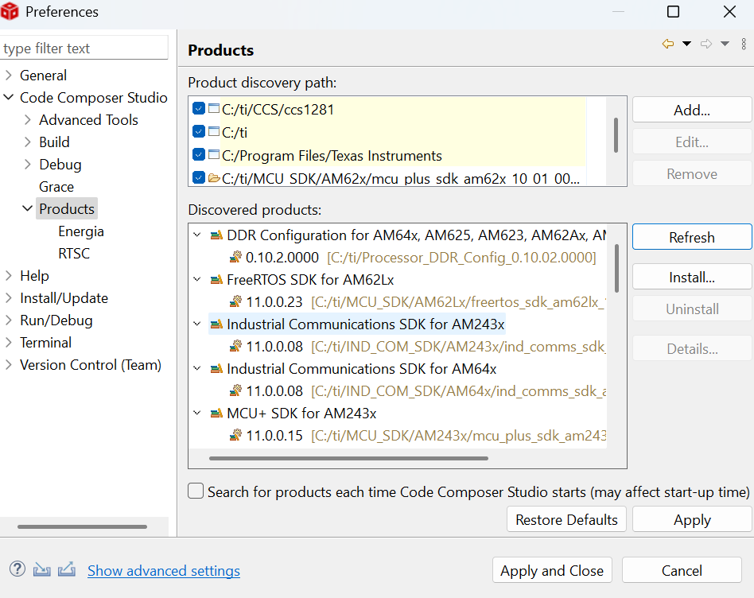Image resolution: width=754 pixels, height=598 pixels.
Task: Click the Export preferences icon
Action: [67, 569]
